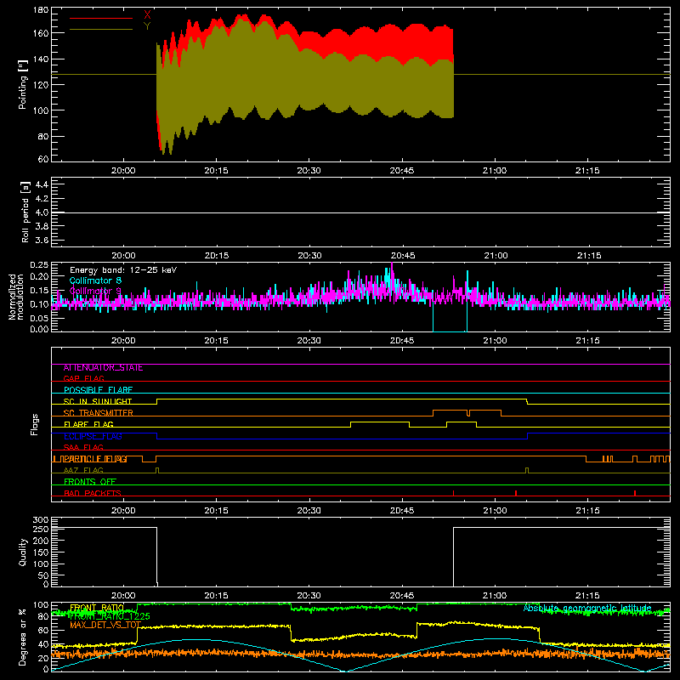Click the 40 tick on Degrees or % axis

pos(43,644)
